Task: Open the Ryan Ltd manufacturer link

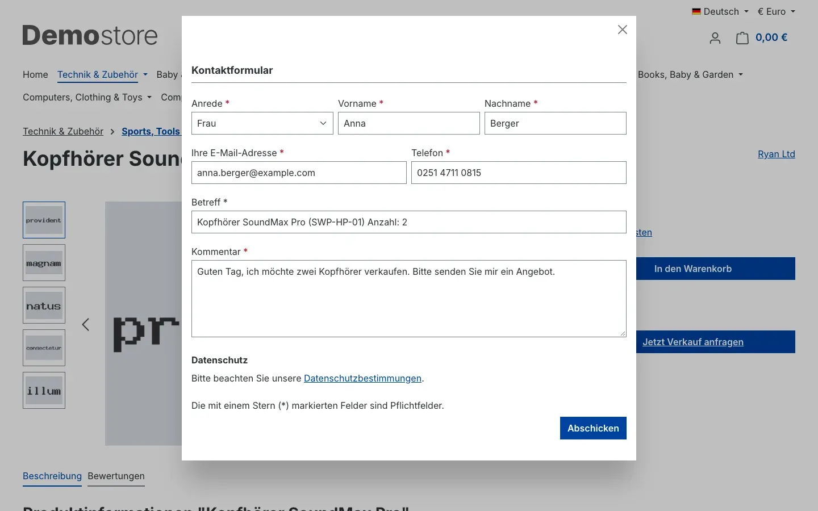Action: [776, 154]
